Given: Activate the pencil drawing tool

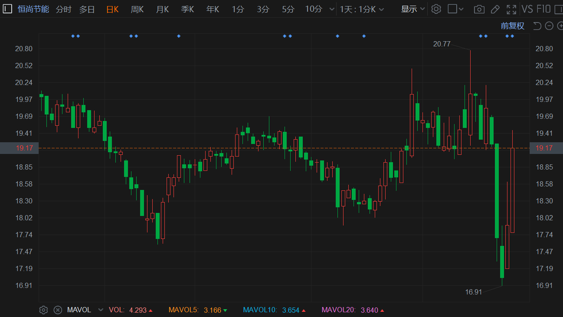Looking at the screenshot, I should pyautogui.click(x=495, y=9).
